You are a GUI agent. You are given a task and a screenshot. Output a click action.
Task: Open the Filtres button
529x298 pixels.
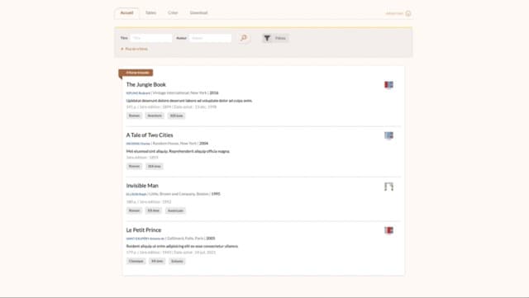pyautogui.click(x=275, y=38)
